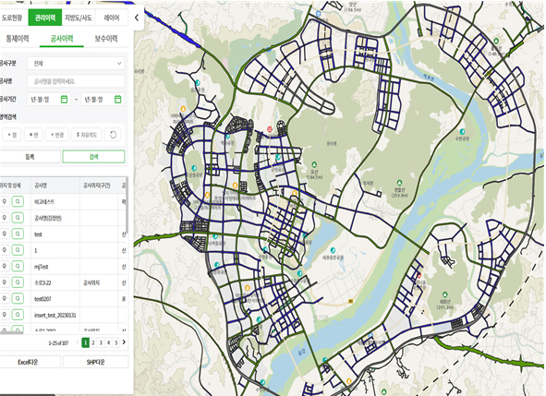Select the 자유작도 free-draw button

(86, 135)
